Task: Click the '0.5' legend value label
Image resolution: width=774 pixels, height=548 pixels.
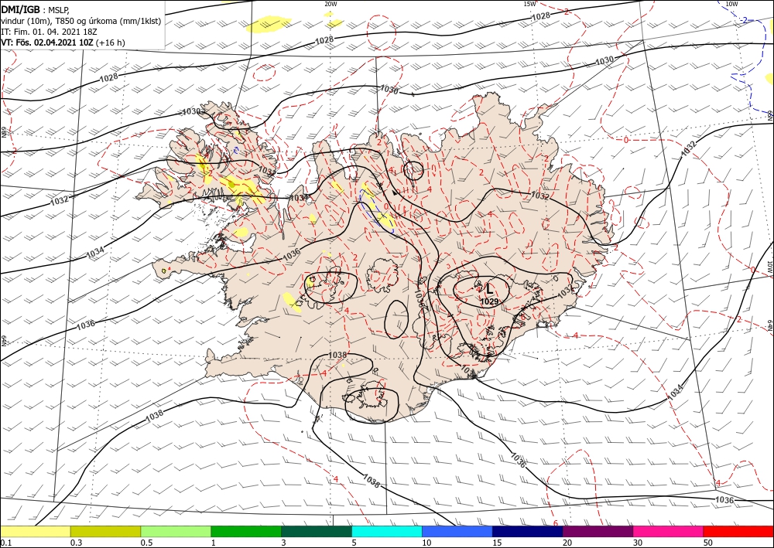Action: coord(146,543)
